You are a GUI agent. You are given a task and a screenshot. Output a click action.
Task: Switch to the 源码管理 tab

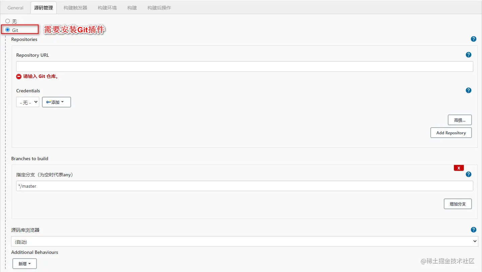pos(44,8)
